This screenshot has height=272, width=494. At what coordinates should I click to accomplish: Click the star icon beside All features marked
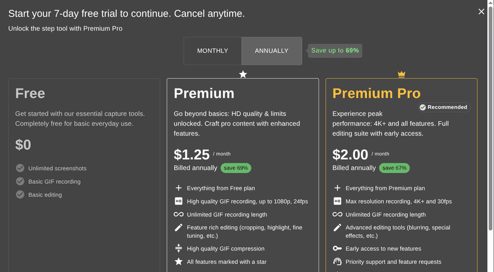click(x=178, y=262)
